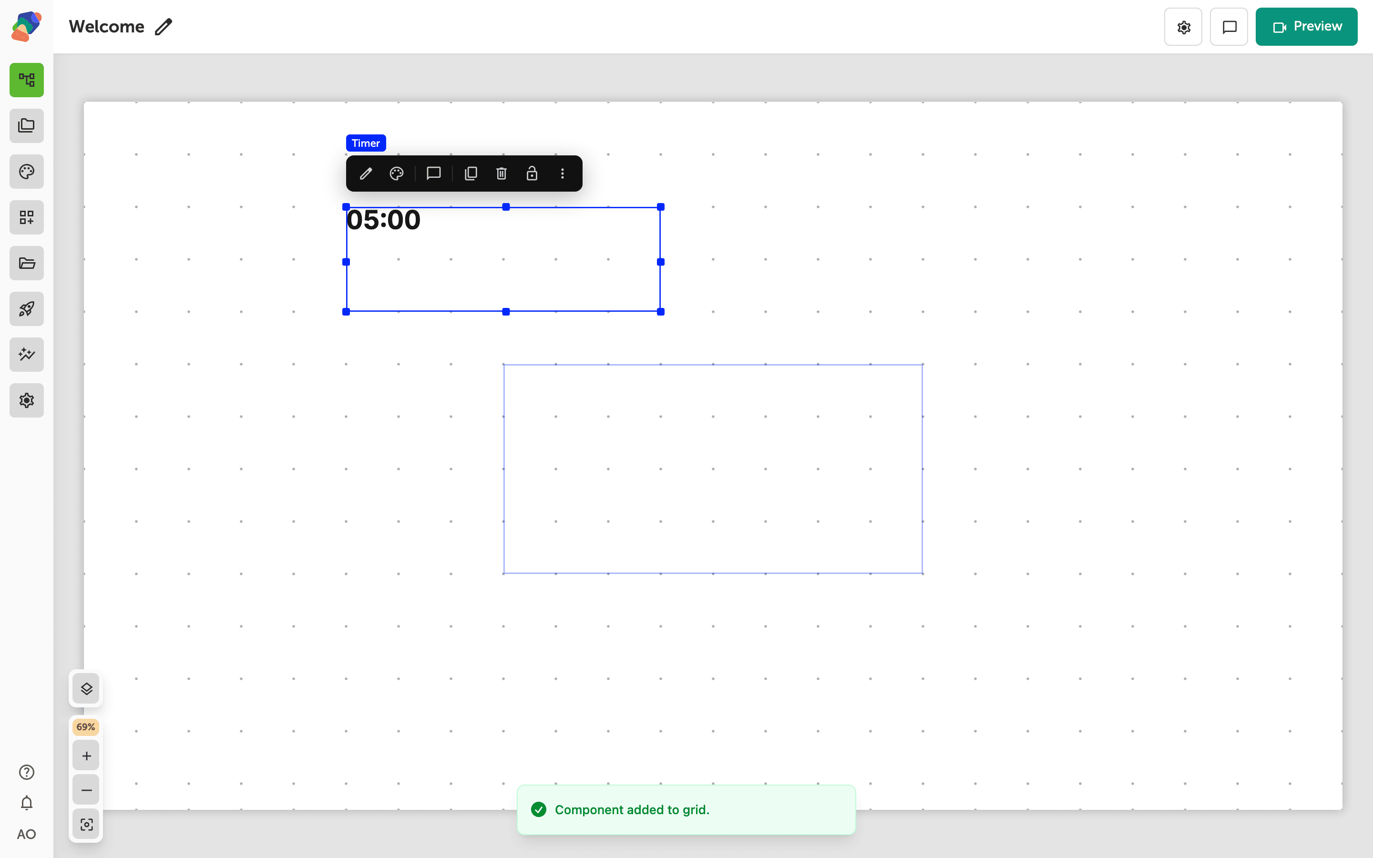Screen dimensions: 1373x858
Task: Click the 05:00 timer text
Action: click(383, 220)
